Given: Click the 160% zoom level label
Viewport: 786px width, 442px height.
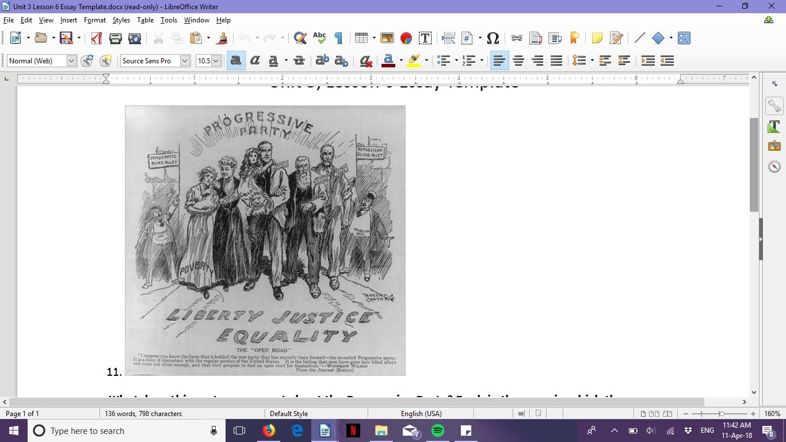Looking at the screenshot, I should coord(772,413).
